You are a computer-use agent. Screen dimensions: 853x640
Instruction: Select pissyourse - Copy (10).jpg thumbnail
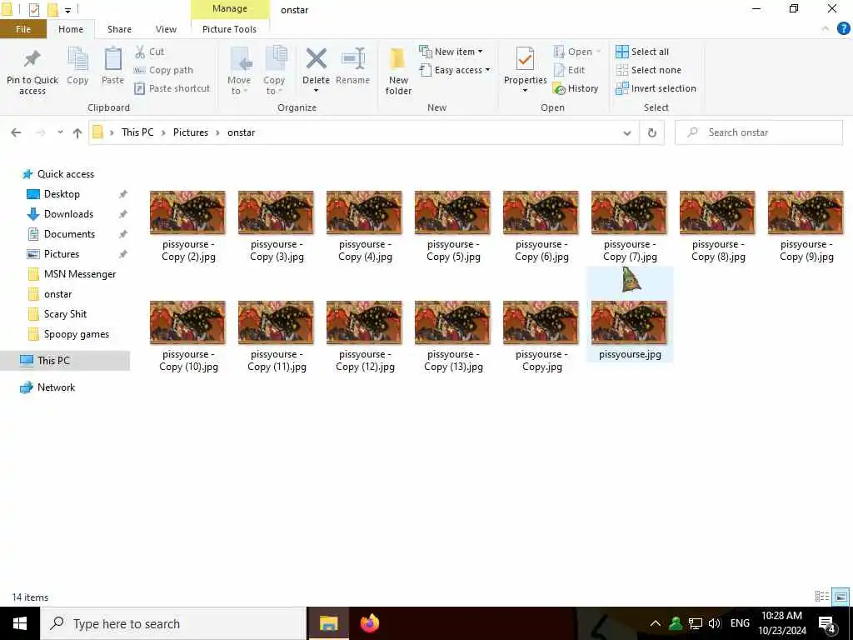[187, 322]
